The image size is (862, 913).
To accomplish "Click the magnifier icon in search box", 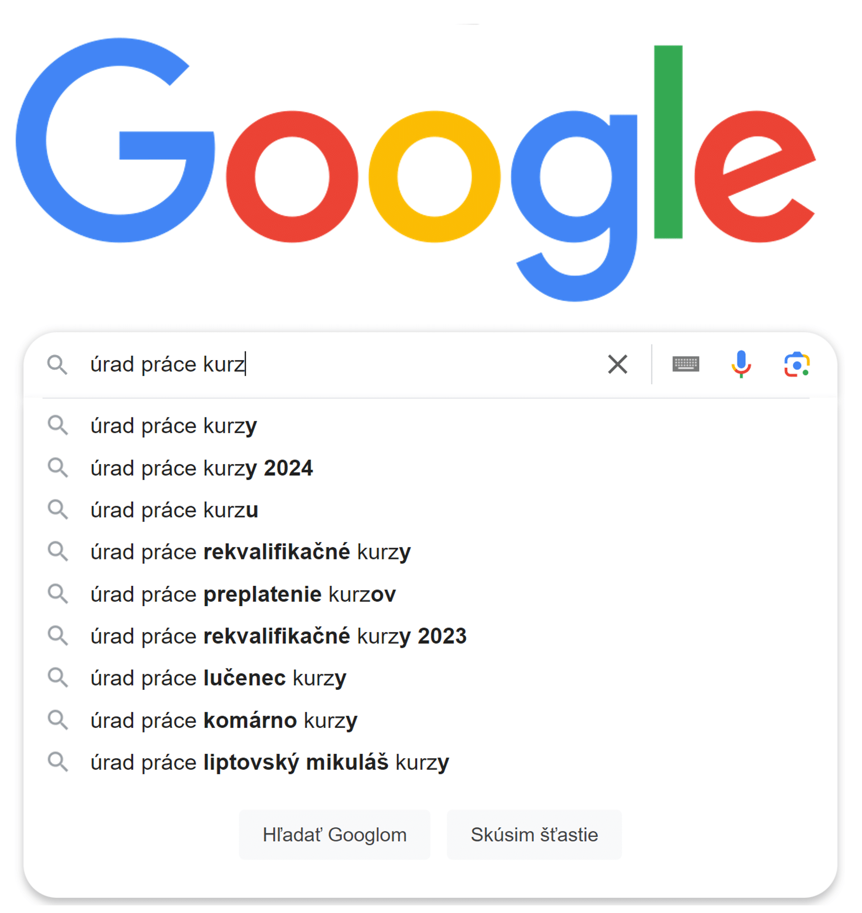I will click(x=57, y=365).
